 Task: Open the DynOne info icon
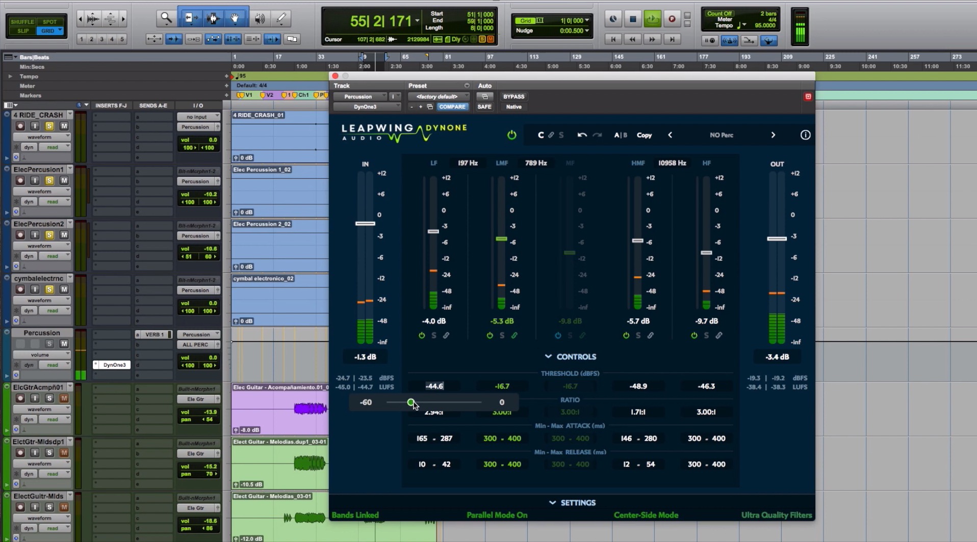point(805,135)
